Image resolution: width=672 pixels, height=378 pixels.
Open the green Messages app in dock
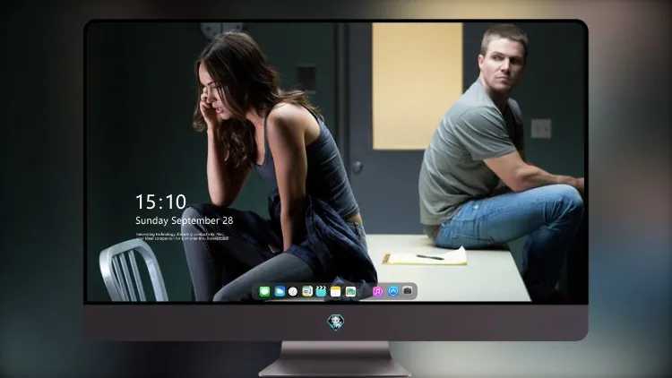[264, 291]
